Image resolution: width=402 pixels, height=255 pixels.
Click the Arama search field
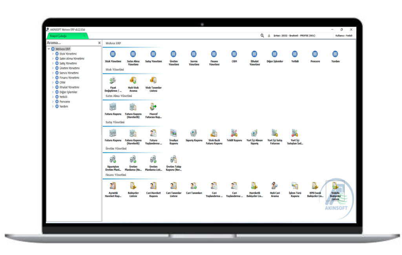tap(71, 43)
